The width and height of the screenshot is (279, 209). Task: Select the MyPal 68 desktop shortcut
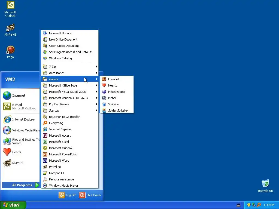pyautogui.click(x=10, y=30)
